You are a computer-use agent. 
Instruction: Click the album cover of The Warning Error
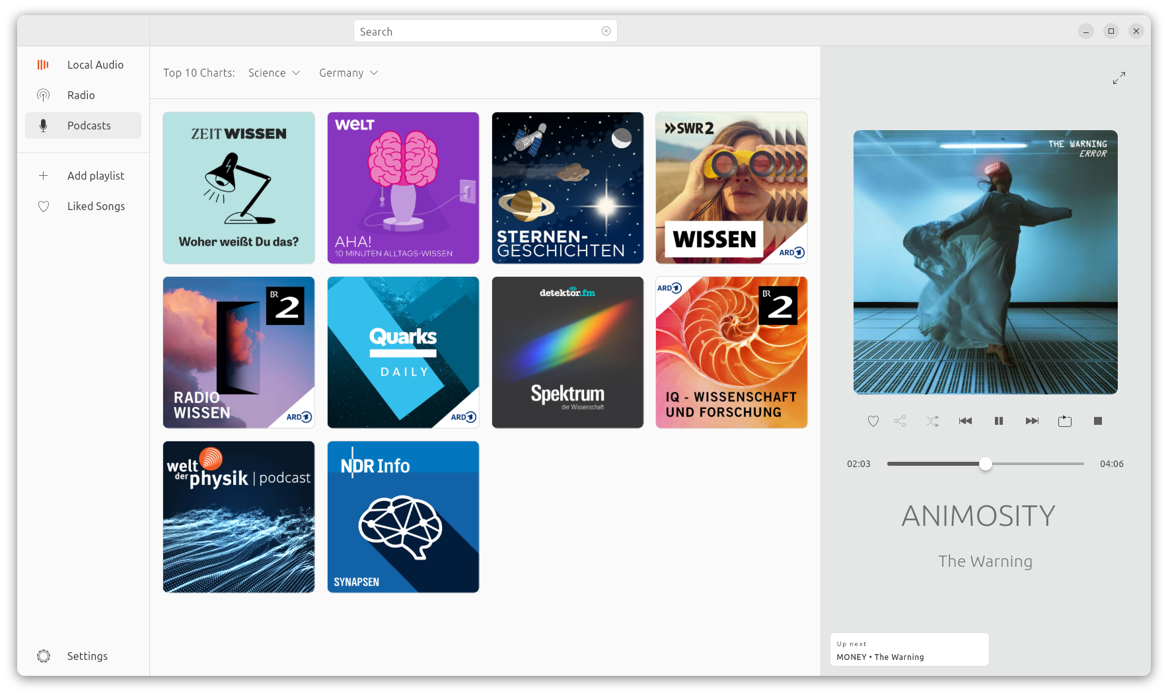coord(985,262)
